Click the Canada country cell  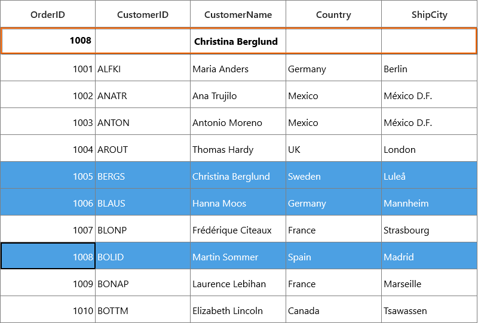click(x=333, y=309)
